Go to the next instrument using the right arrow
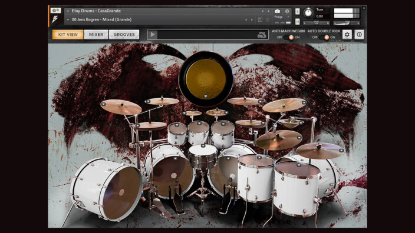415x233 pixels. pos(268,11)
